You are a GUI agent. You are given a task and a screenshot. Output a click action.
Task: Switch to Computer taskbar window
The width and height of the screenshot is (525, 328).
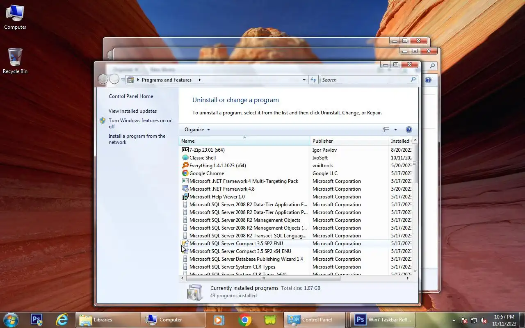click(x=173, y=320)
